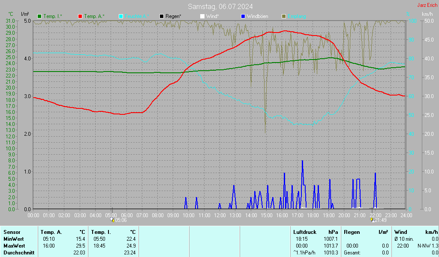This screenshot has width=439, height=257.
Task: Click the 18:00 time axis label
Action: coord(313,215)
